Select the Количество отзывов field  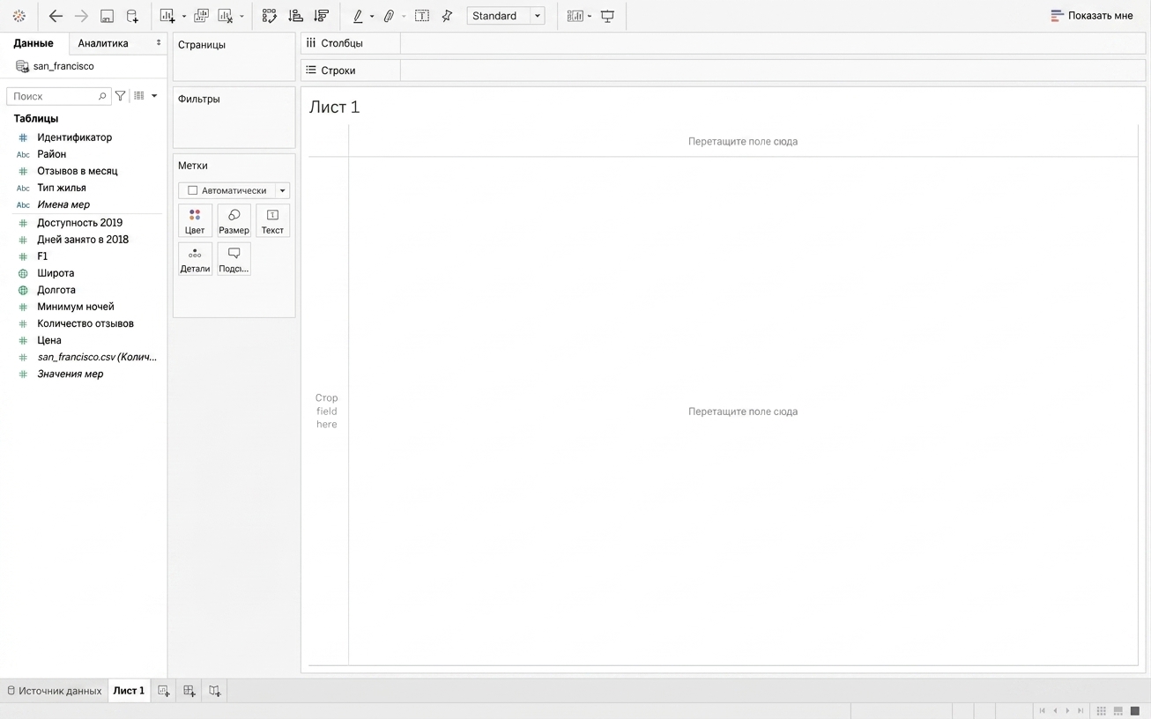click(x=85, y=323)
